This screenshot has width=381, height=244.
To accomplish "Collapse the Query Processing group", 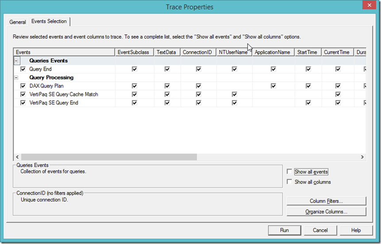I will click(x=16, y=77).
